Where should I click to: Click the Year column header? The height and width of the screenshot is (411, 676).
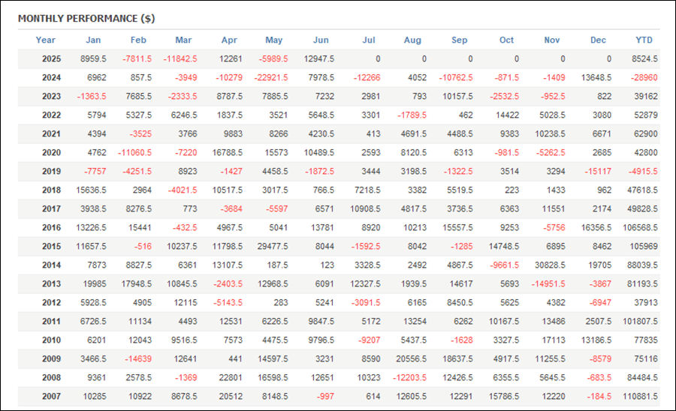pos(45,40)
